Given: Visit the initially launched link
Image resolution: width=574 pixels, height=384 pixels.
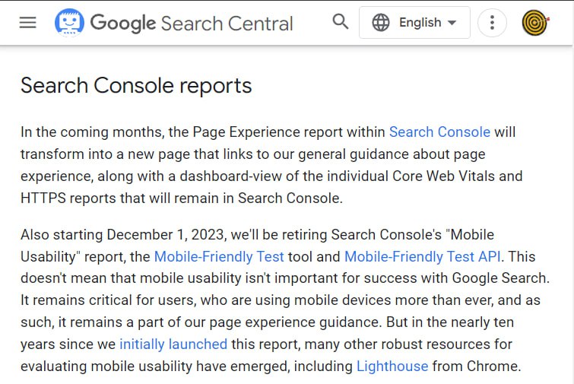Looking at the screenshot, I should [173, 344].
